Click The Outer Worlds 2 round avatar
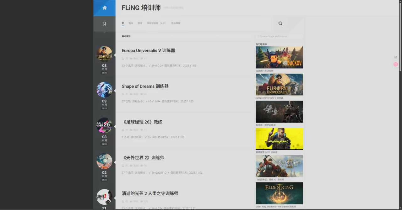The width and height of the screenshot is (402, 210). (104, 161)
